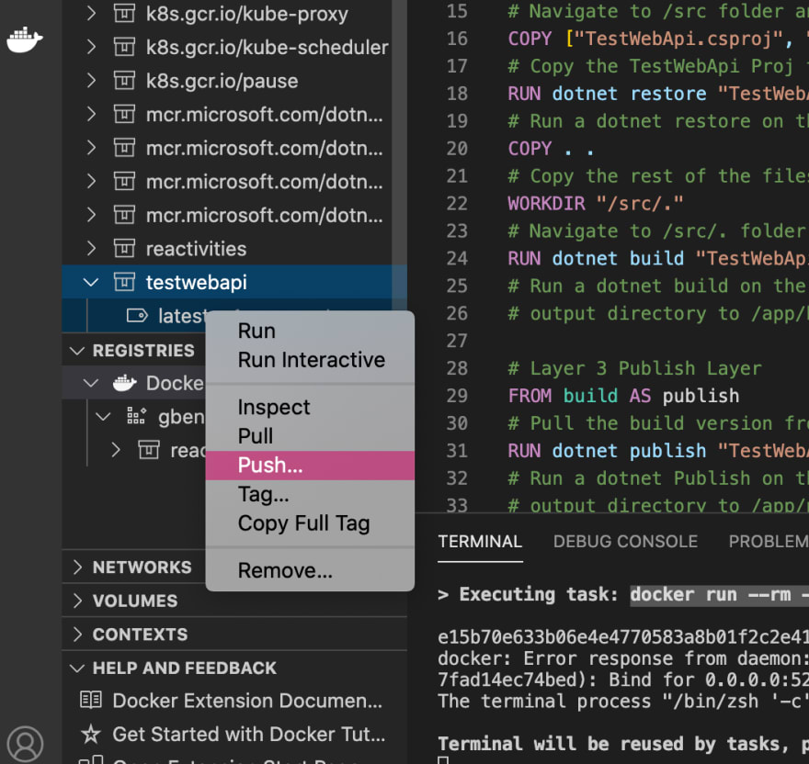Click the 'COPY . .' code line
Image resolution: width=809 pixels, height=764 pixels.
click(551, 149)
